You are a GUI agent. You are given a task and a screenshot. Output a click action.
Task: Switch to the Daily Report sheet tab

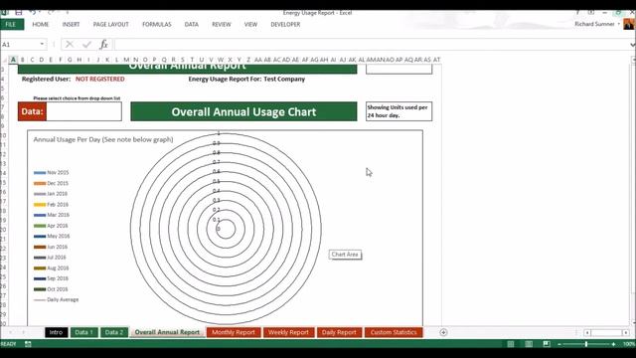339,332
